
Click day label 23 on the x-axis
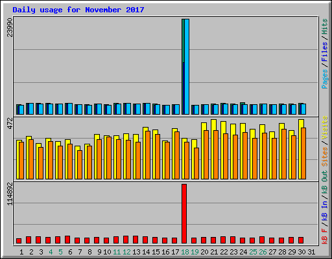[233, 252]
